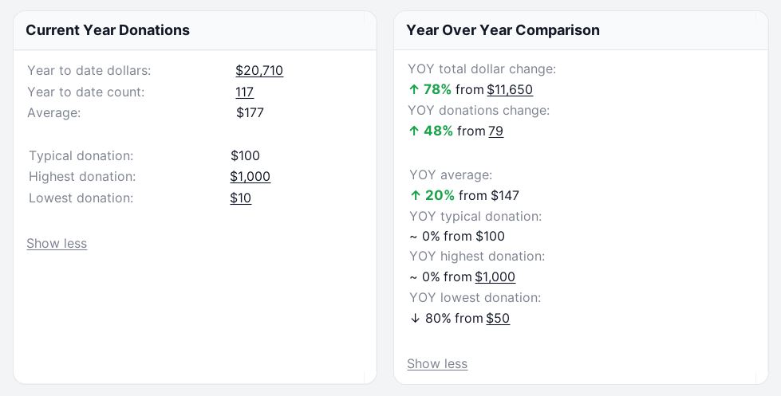Collapse Year Over Year Comparison with Show less

pos(437,363)
